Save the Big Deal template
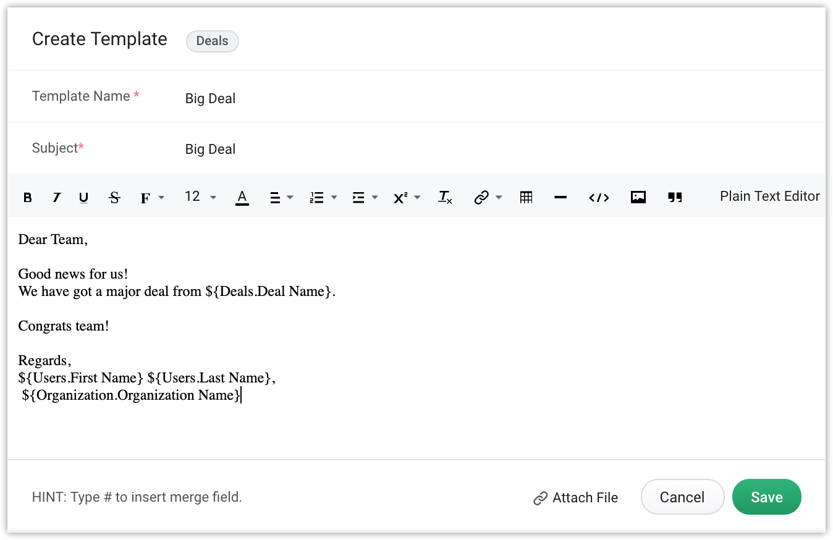 tap(766, 497)
